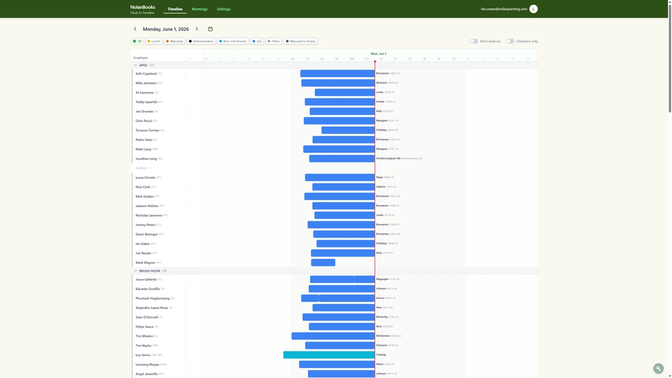
Task: Collapse the APEX group
Action: (136, 65)
